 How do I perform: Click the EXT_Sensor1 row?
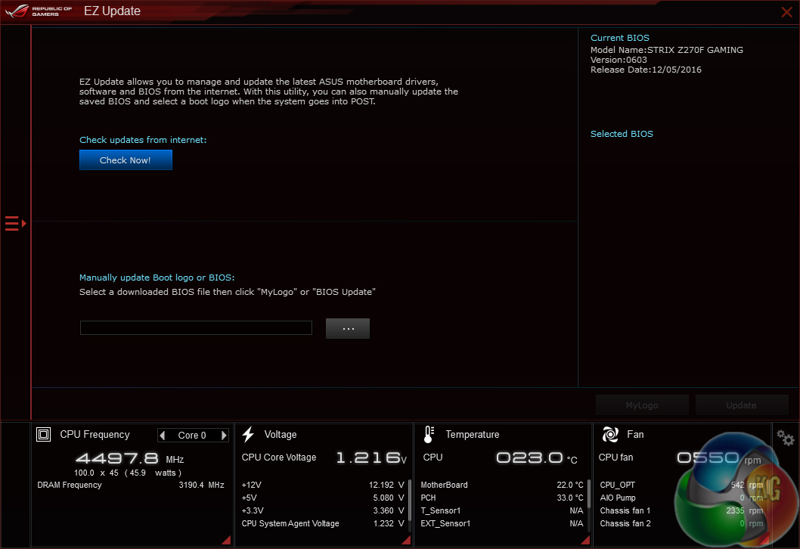pos(502,523)
